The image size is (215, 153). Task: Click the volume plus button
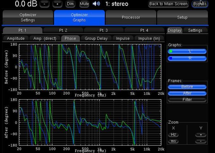tap(57, 4)
